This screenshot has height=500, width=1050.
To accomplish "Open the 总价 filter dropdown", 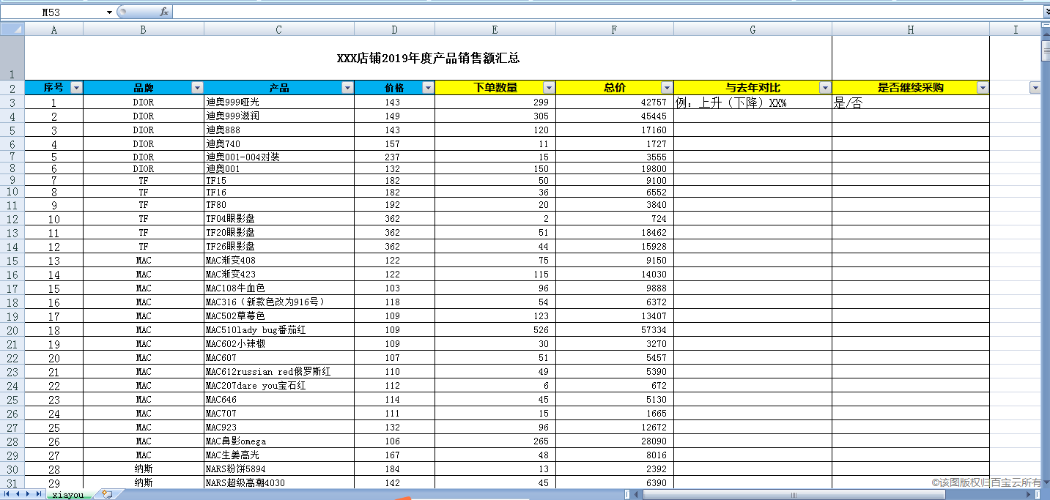I will coord(666,88).
